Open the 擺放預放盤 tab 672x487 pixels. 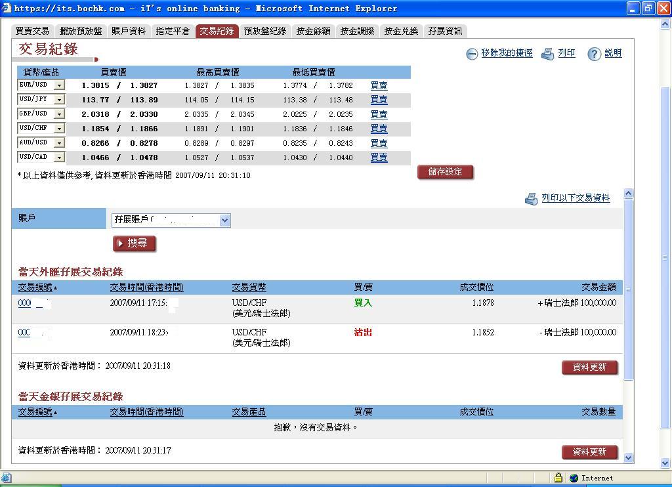(x=81, y=31)
